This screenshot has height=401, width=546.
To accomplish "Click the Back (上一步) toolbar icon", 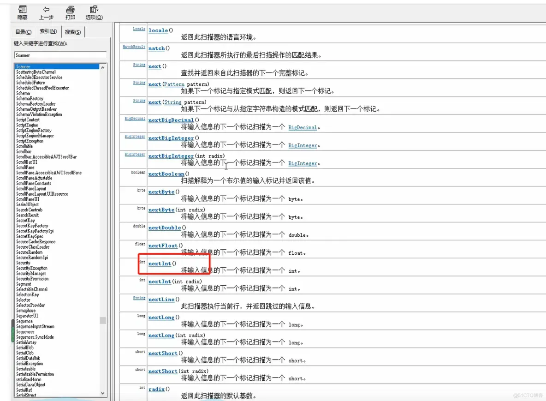I will [x=46, y=12].
